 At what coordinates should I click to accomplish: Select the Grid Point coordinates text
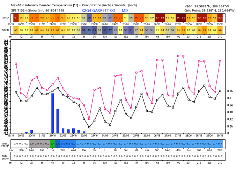(207, 10)
